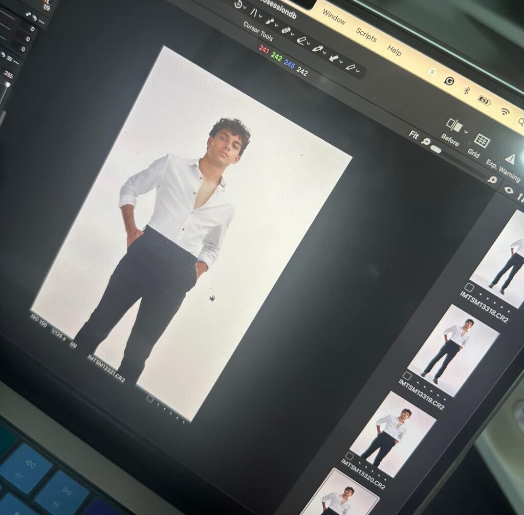Image resolution: width=524 pixels, height=515 pixels.
Task: Open the Annotations pencil dropdown chevron
Action: pos(358,71)
